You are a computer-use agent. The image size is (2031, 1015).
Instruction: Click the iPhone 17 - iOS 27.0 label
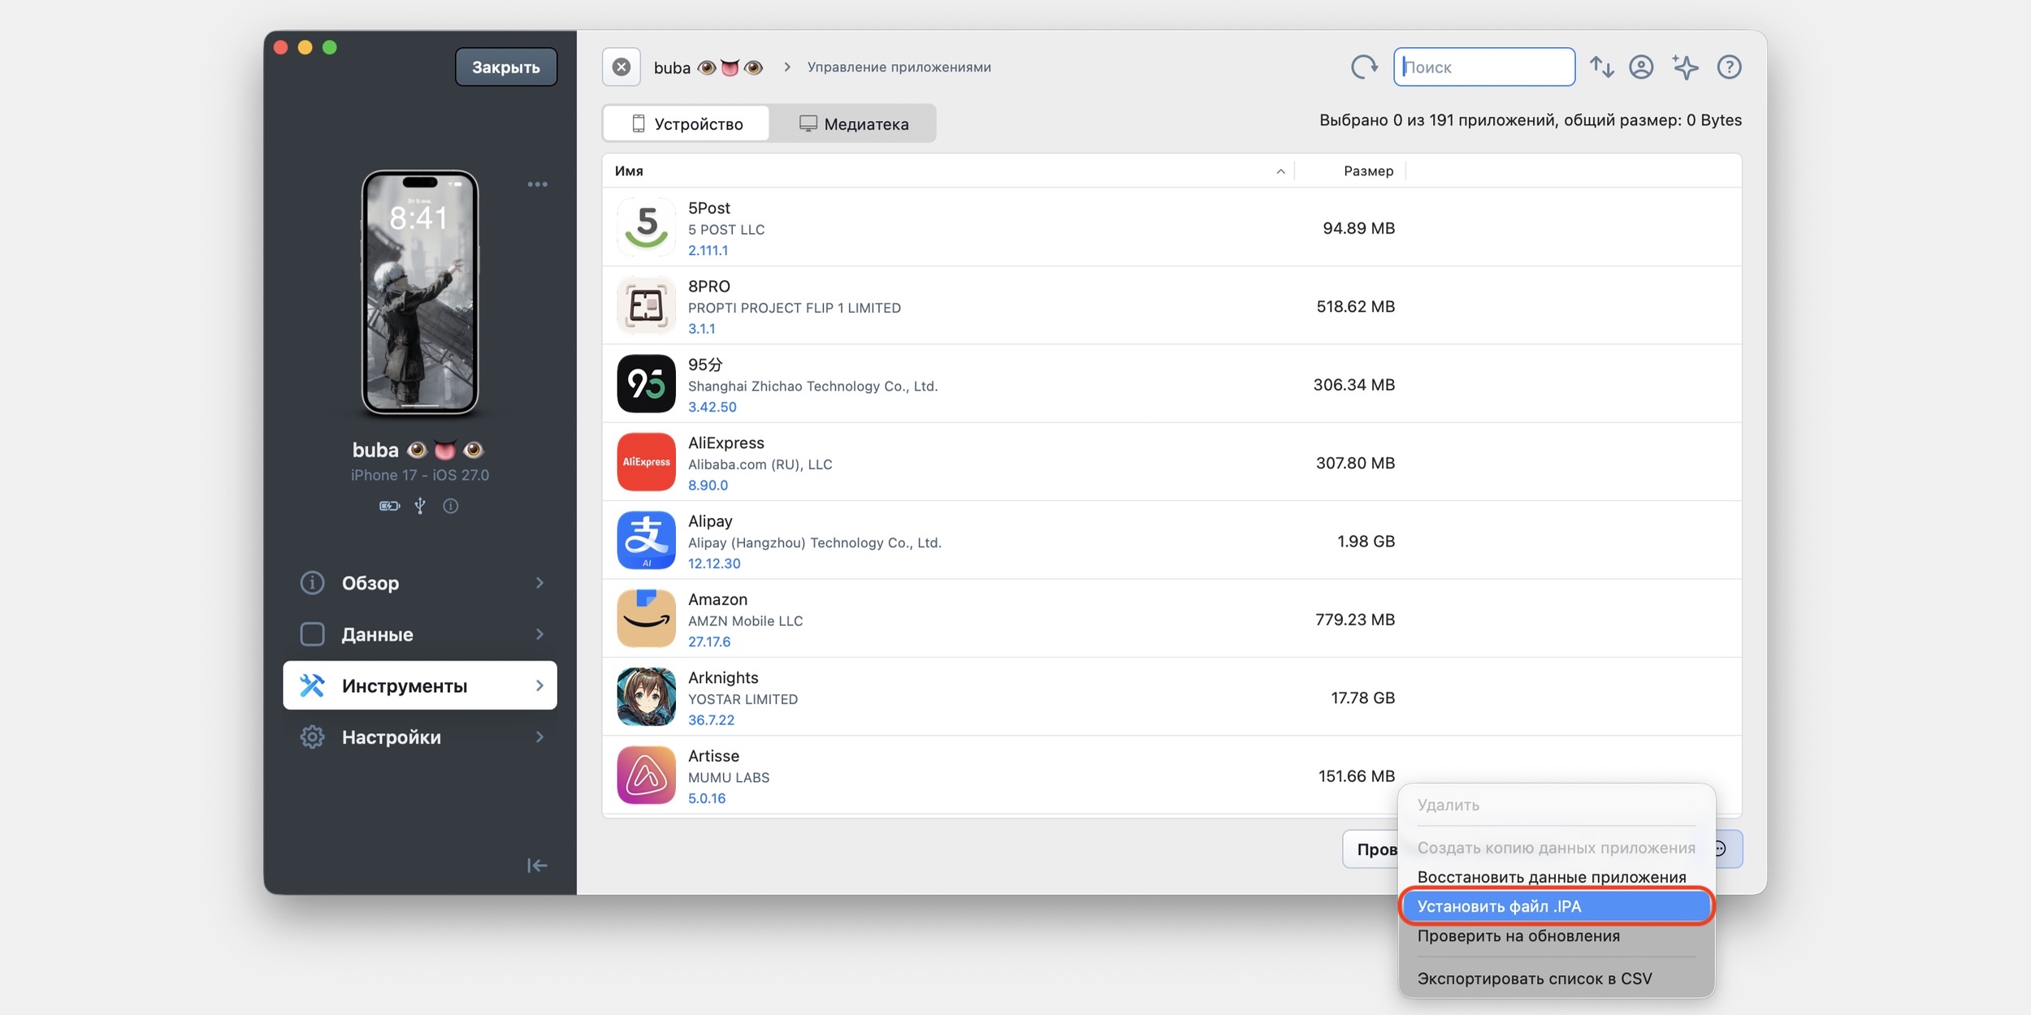tap(420, 475)
